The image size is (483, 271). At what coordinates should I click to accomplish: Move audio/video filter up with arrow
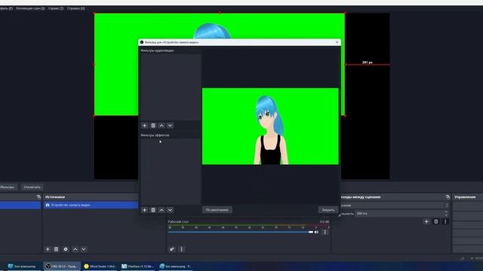pos(162,126)
